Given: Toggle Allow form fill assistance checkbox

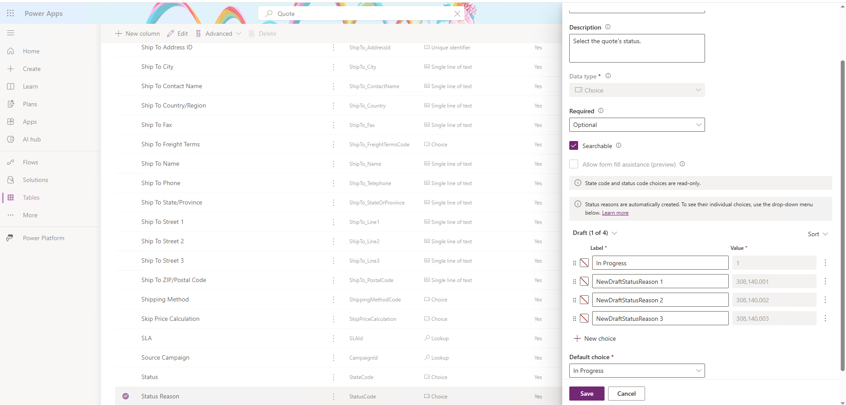Looking at the screenshot, I should coord(574,164).
